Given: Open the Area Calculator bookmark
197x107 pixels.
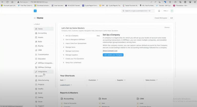Looking at the screenshot, I should coord(57,6).
